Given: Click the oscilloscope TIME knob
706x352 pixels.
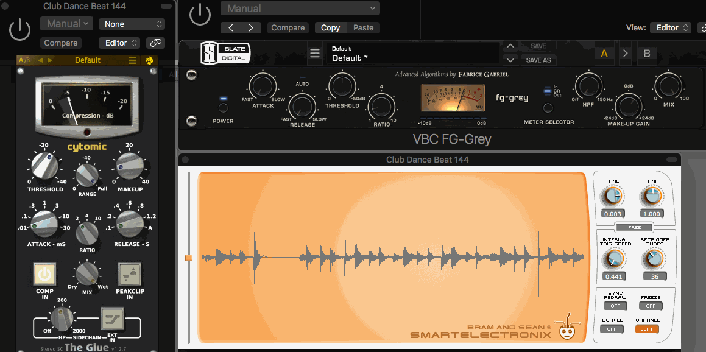Looking at the screenshot, I should pos(612,196).
